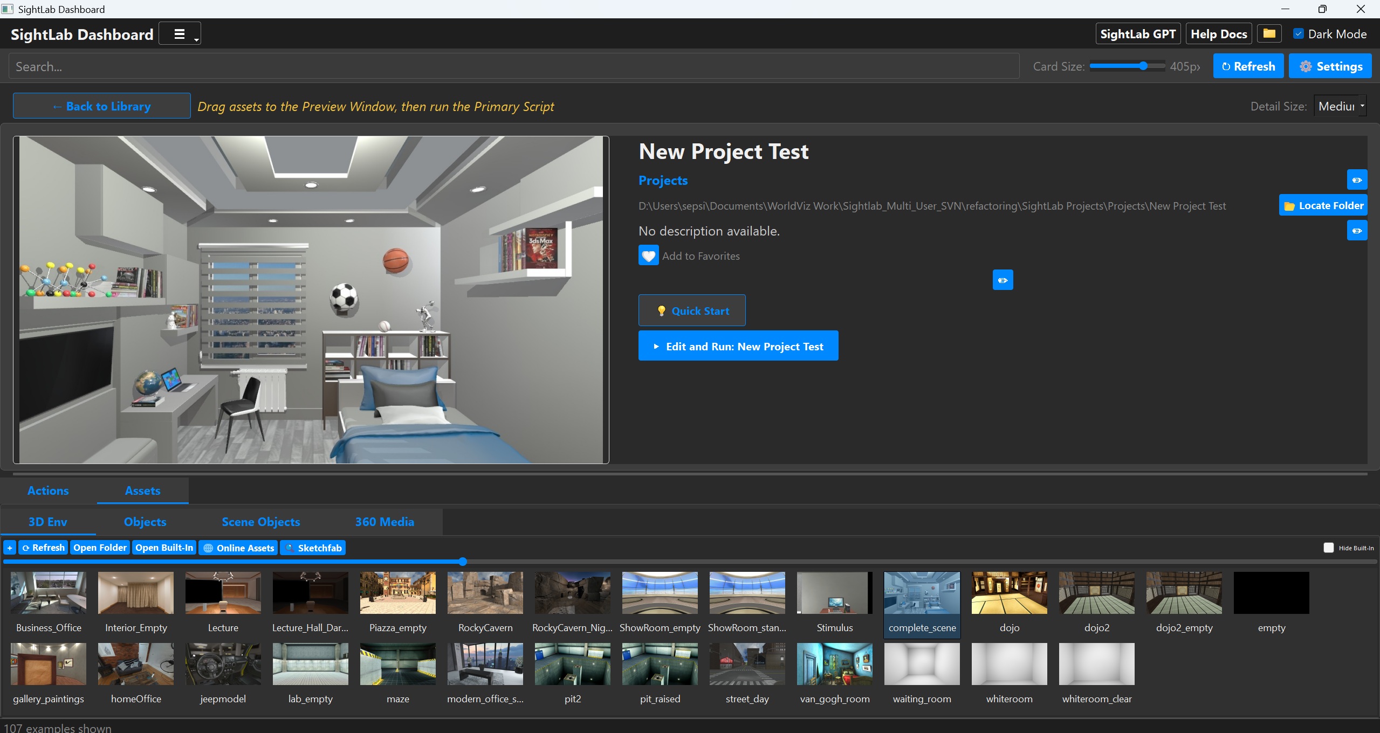Go Back to Library

pos(101,106)
